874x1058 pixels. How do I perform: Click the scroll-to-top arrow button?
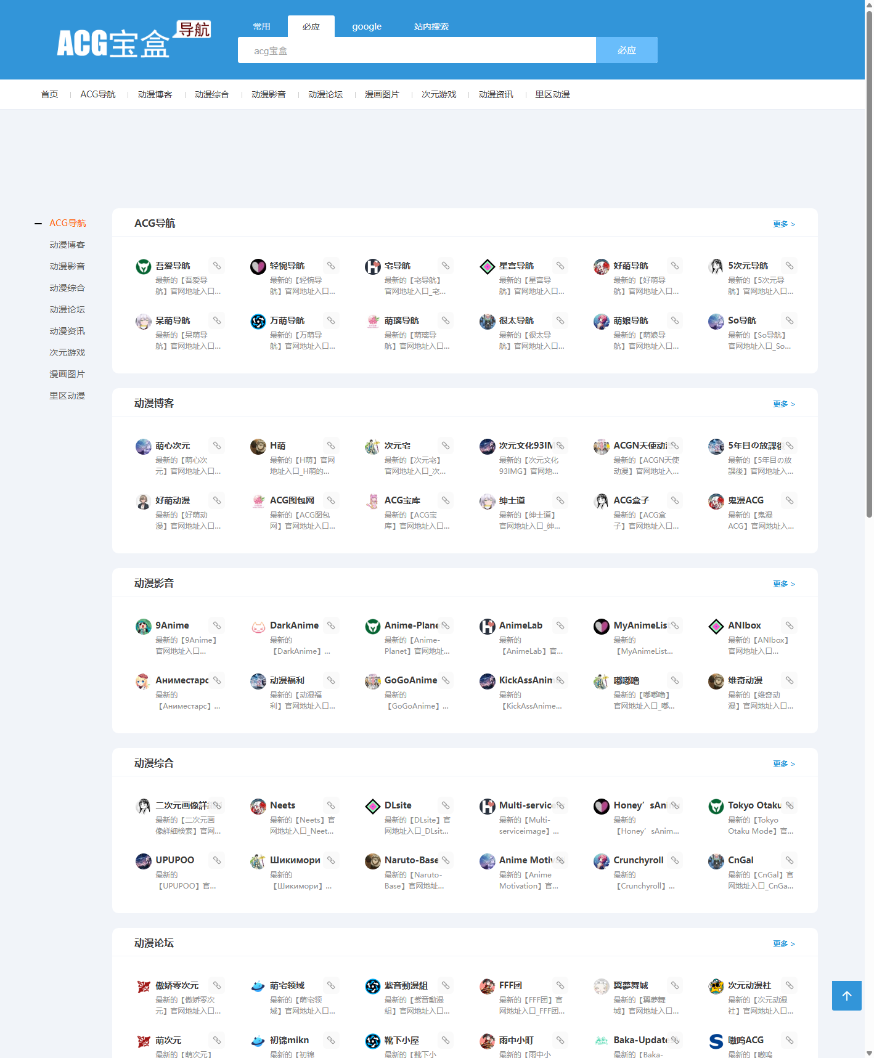[x=846, y=995]
